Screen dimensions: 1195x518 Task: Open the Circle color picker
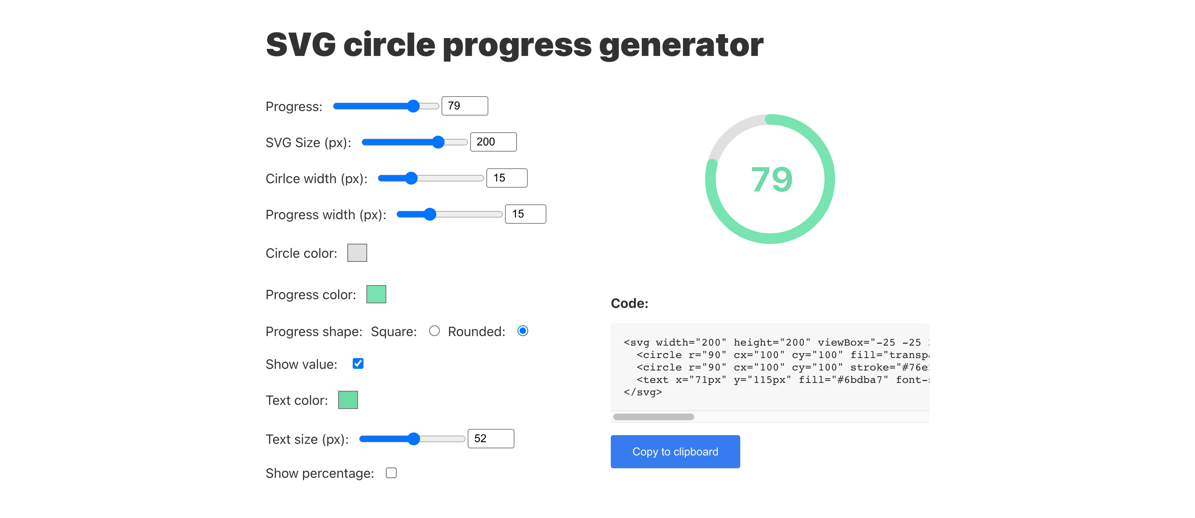[x=357, y=252]
